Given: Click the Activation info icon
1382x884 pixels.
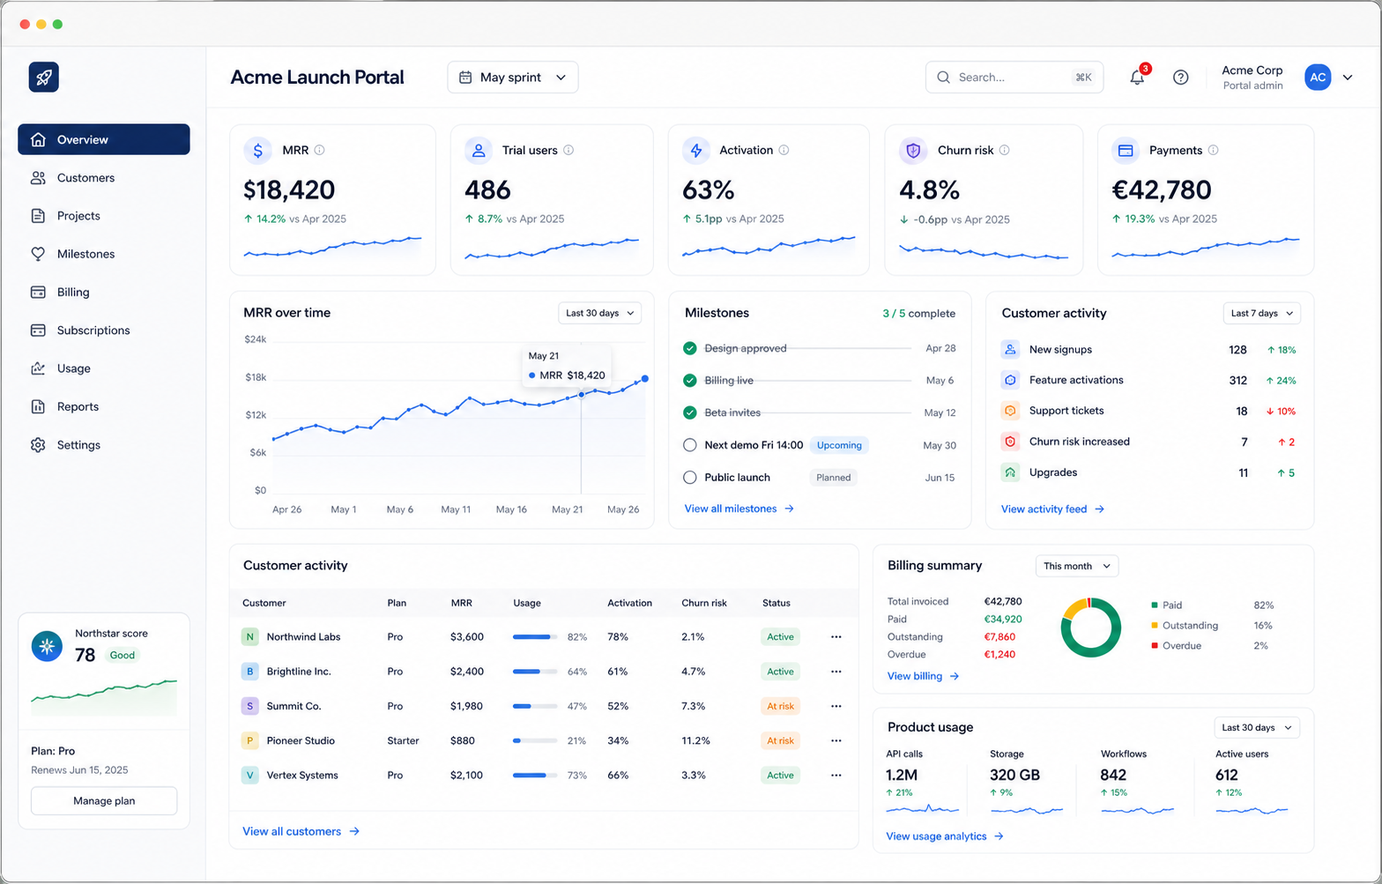Looking at the screenshot, I should pos(784,150).
